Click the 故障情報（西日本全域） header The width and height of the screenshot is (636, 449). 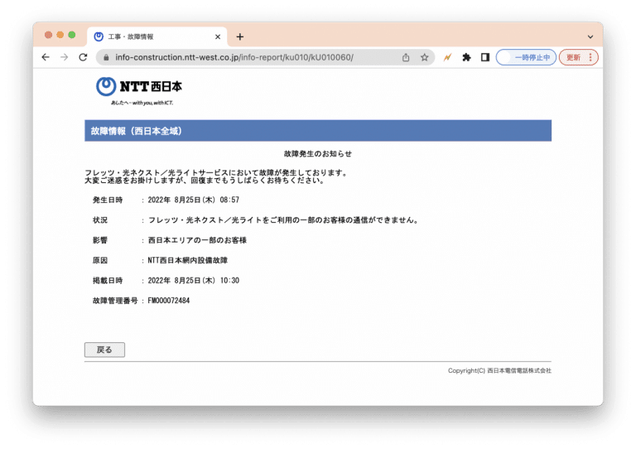(x=318, y=131)
